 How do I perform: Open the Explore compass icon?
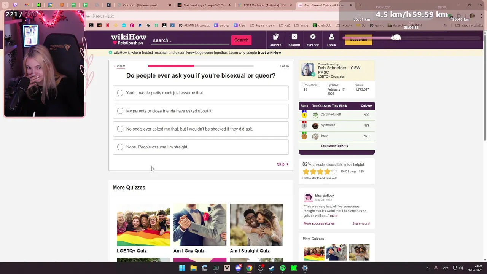click(x=313, y=40)
